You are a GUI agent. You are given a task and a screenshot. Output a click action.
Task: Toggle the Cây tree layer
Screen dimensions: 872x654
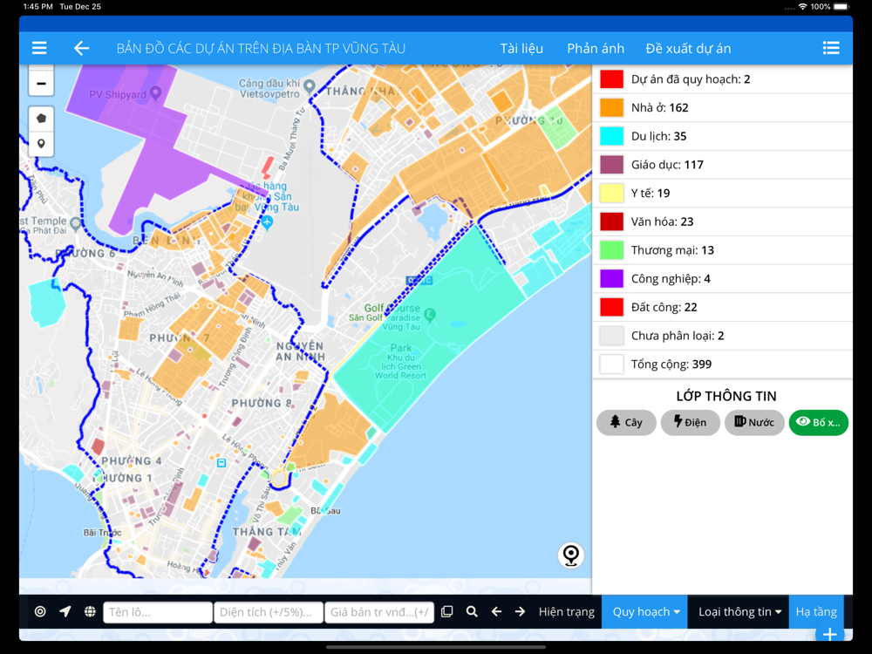[626, 422]
